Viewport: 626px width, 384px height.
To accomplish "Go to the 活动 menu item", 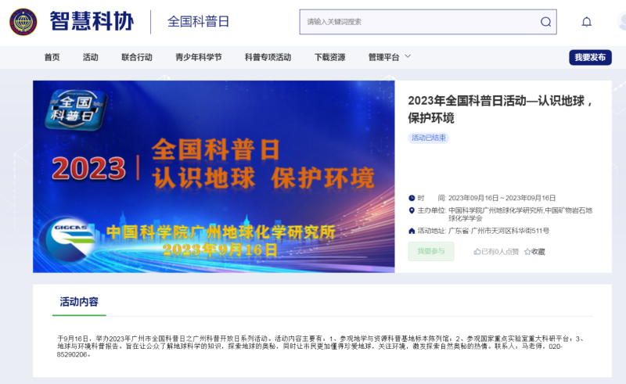I will pyautogui.click(x=90, y=57).
